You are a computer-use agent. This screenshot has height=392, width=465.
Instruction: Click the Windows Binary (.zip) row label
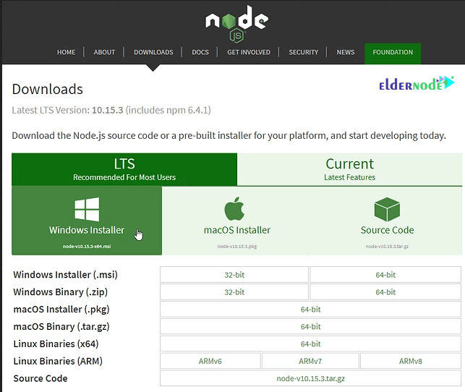(x=61, y=292)
